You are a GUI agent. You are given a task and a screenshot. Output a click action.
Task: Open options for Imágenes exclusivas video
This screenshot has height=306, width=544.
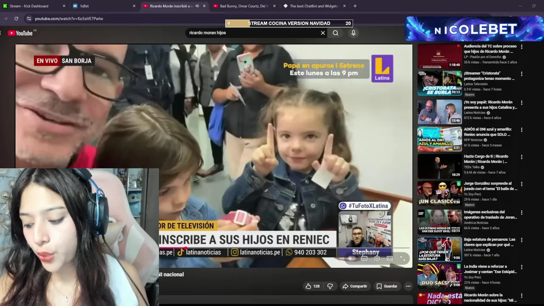pos(521,212)
